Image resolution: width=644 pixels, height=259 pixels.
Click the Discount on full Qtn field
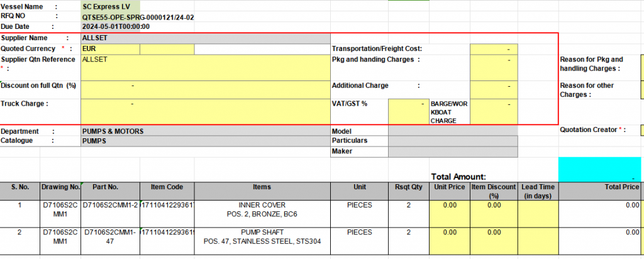[205, 89]
